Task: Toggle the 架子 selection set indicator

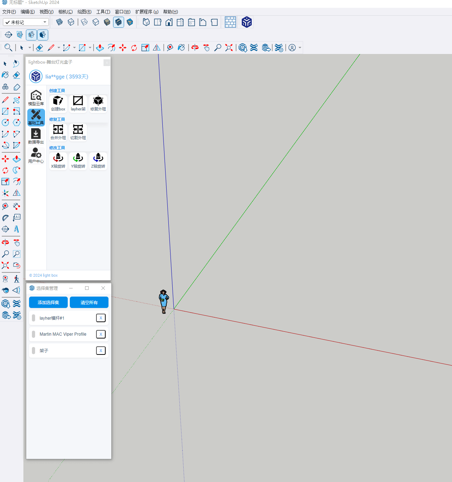Action: [x=34, y=351]
